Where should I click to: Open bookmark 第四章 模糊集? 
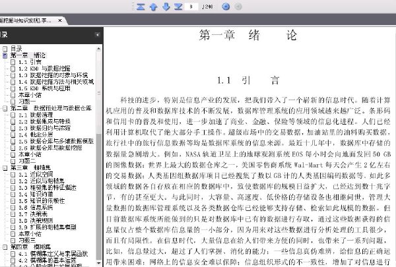pyautogui.click(x=30, y=247)
